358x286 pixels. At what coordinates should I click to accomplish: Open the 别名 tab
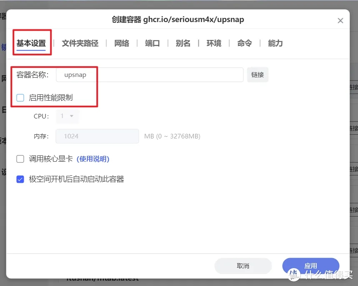coord(183,43)
